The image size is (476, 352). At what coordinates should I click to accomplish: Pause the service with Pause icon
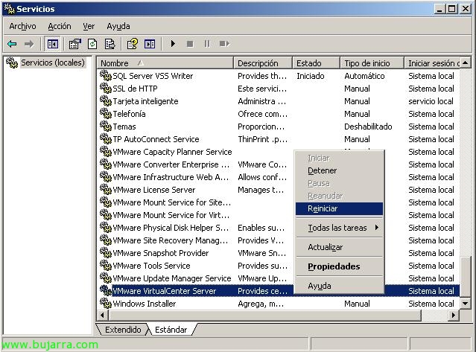coord(207,44)
